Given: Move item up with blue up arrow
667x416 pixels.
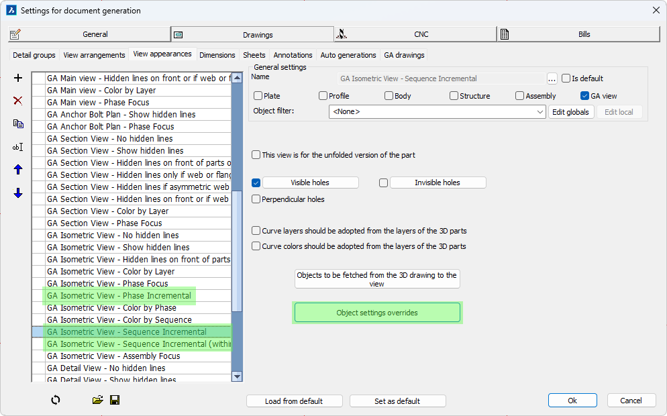Looking at the screenshot, I should coord(18,170).
